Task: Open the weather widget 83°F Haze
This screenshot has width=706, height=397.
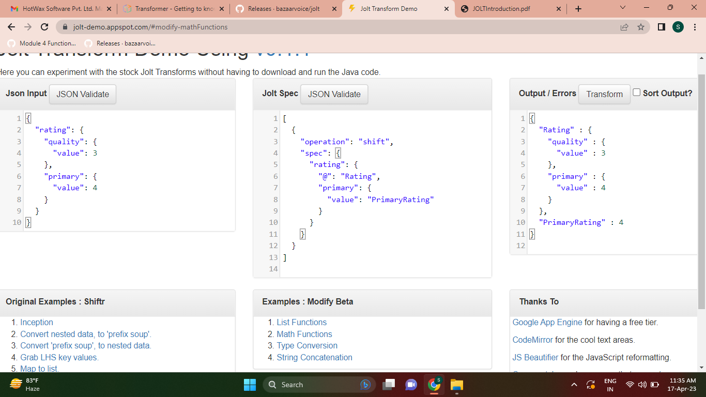Action: (x=25, y=385)
